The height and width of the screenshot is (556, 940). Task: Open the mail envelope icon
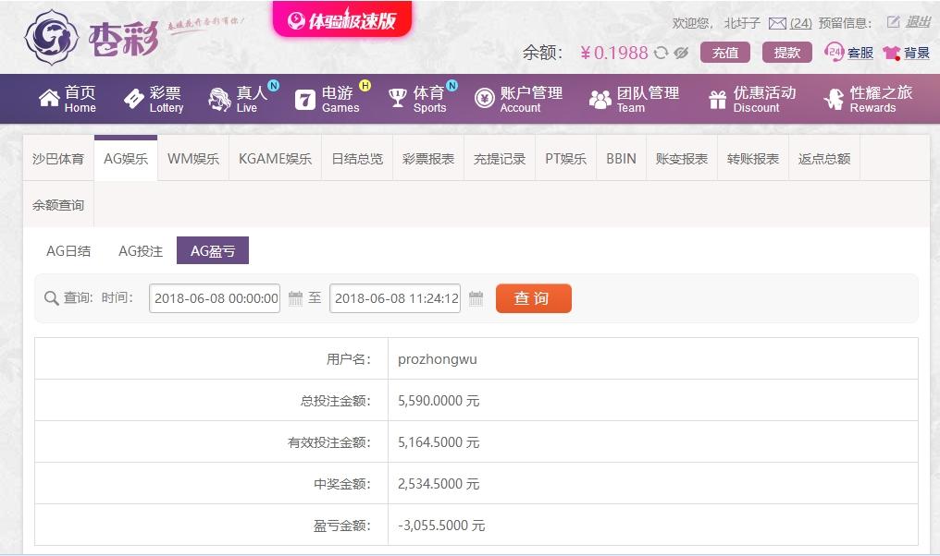tap(777, 23)
